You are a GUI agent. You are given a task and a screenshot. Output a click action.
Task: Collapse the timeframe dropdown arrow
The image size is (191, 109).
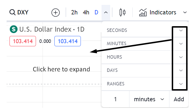click(x=106, y=13)
